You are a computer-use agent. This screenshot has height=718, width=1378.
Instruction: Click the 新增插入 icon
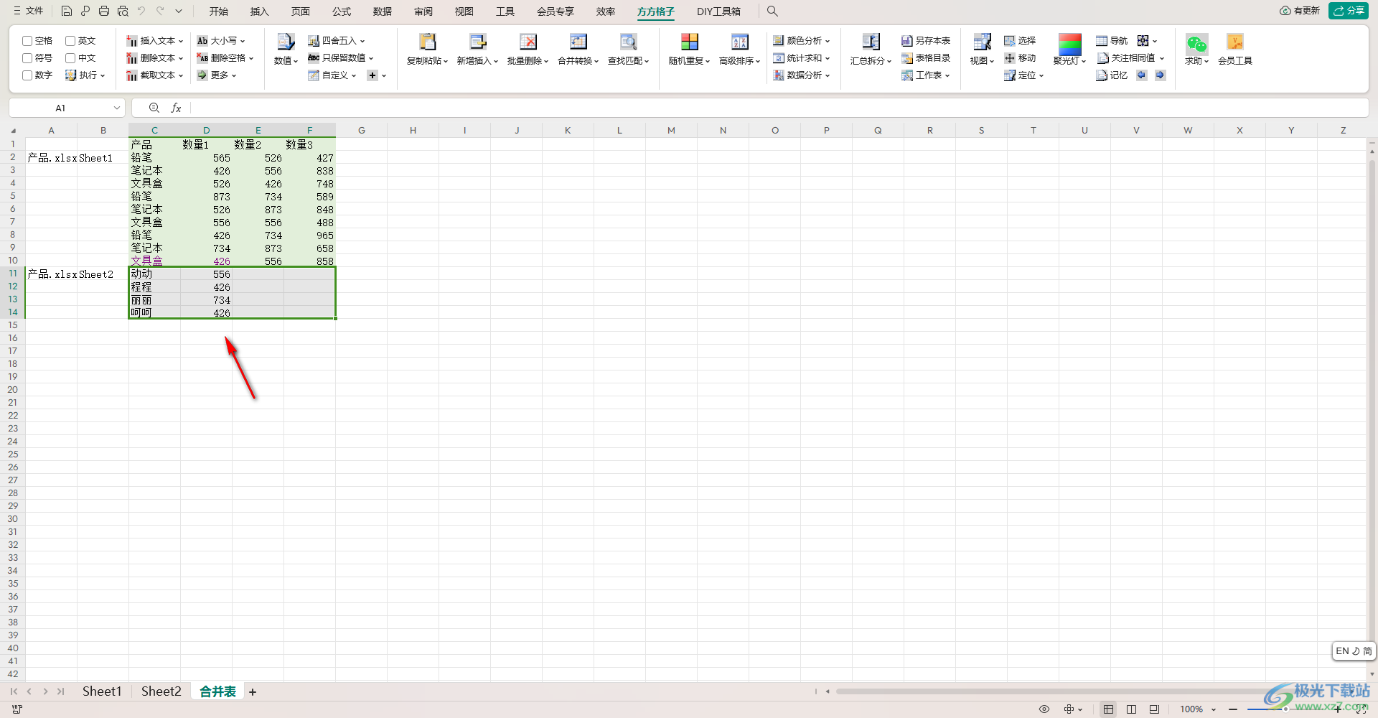(x=478, y=42)
